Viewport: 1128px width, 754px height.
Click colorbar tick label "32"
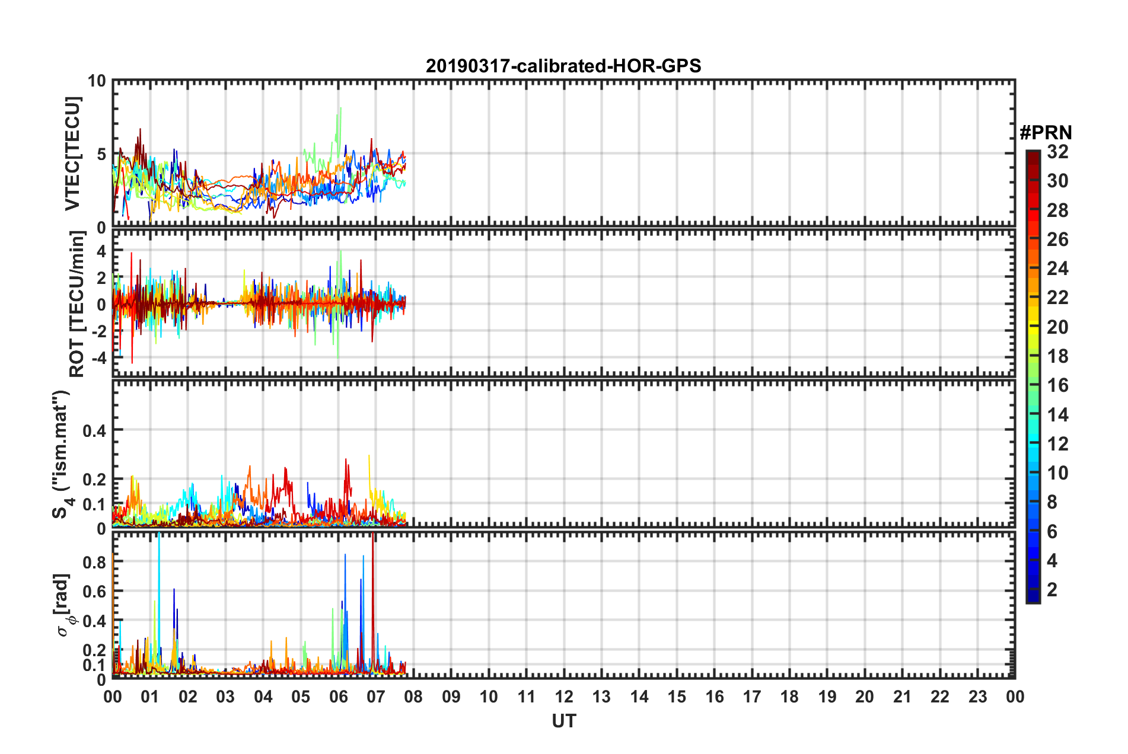[x=1057, y=152]
